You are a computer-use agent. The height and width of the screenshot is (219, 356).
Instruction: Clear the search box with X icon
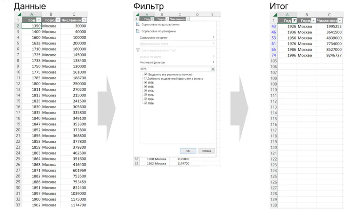tap(213, 69)
